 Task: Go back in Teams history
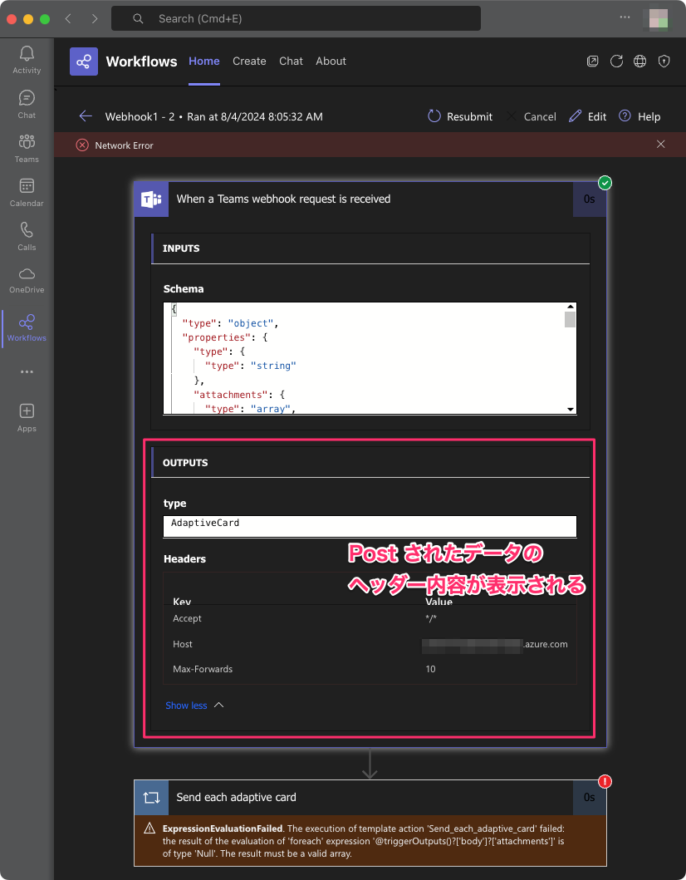tap(68, 18)
